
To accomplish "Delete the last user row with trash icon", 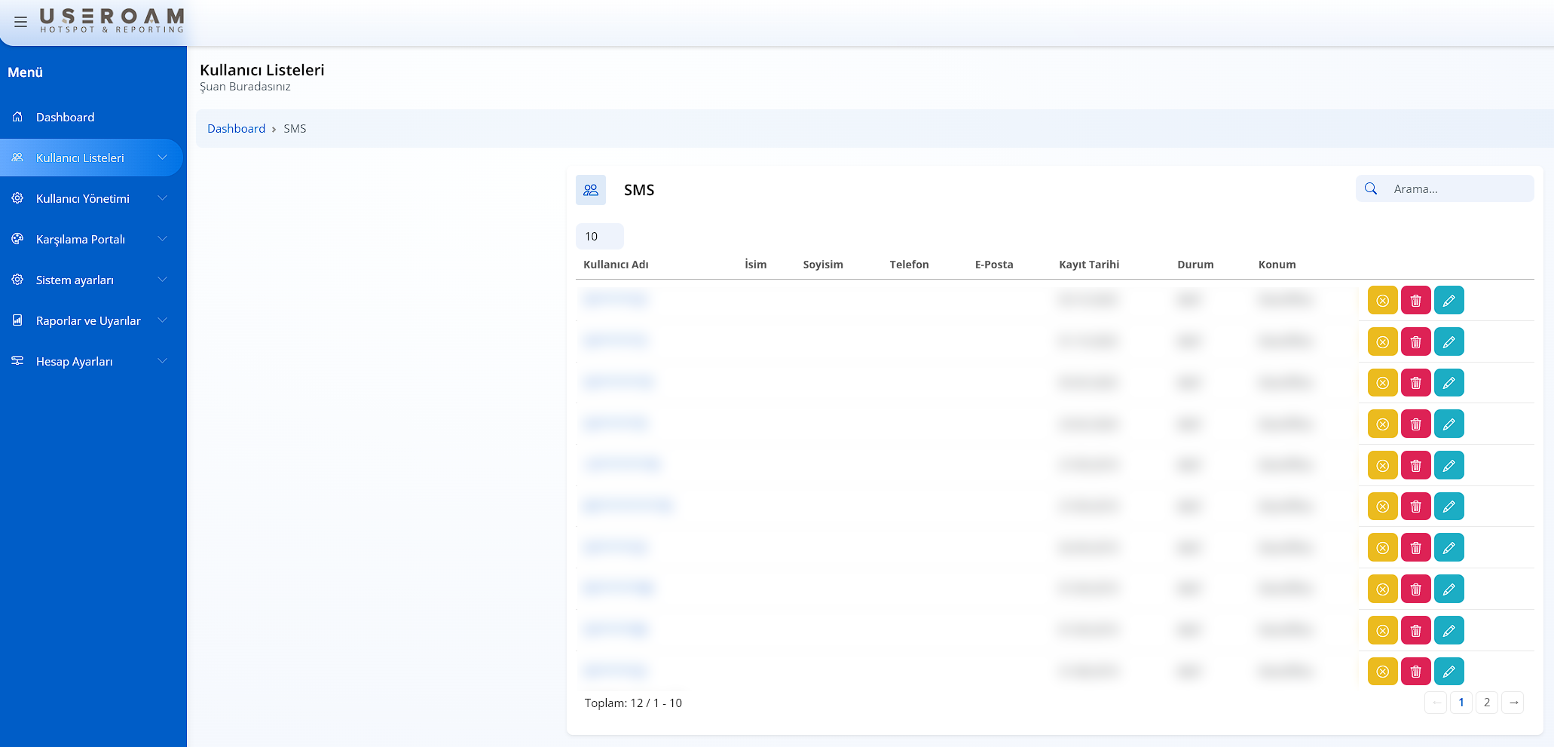I will click(1415, 672).
